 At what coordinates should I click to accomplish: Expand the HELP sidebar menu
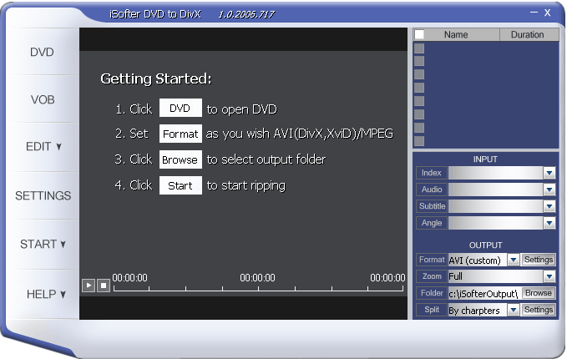point(46,294)
